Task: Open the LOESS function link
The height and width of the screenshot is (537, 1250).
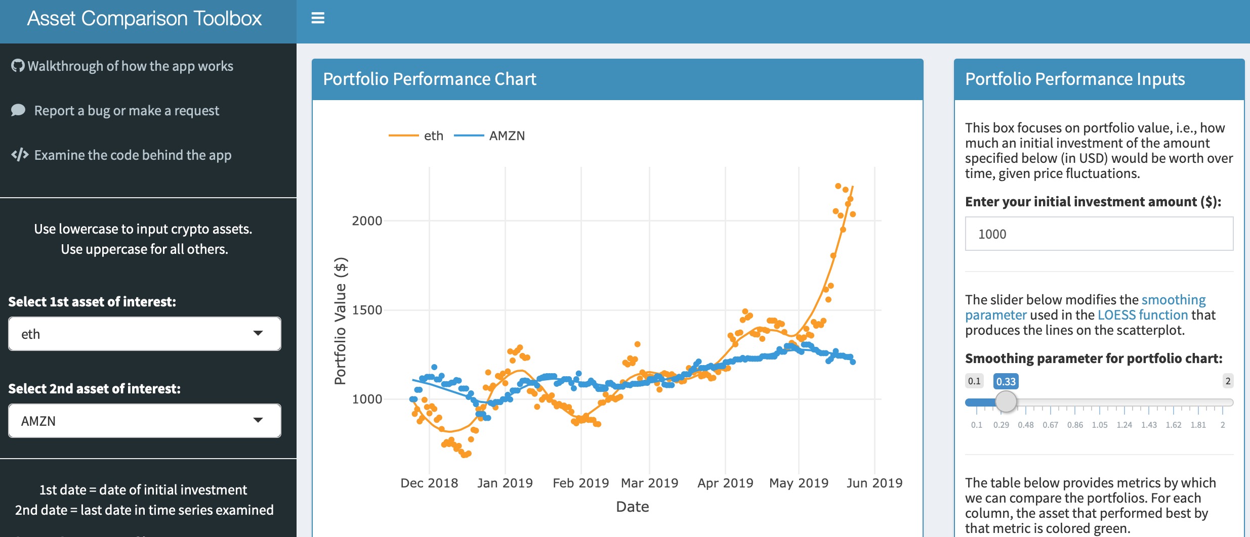Action: pos(1142,315)
